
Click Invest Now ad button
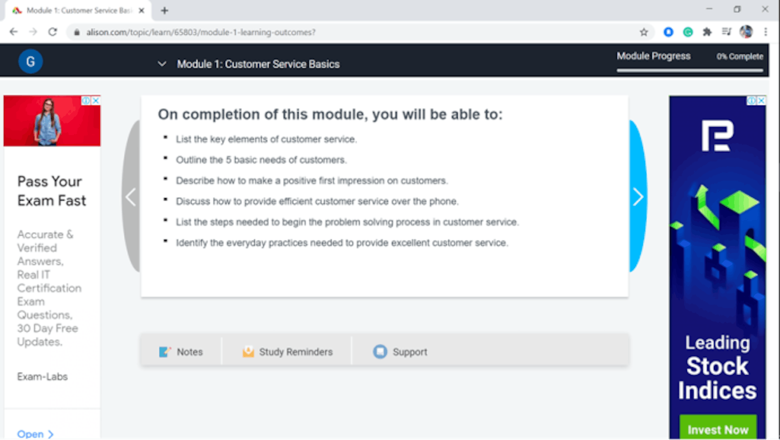pos(718,429)
